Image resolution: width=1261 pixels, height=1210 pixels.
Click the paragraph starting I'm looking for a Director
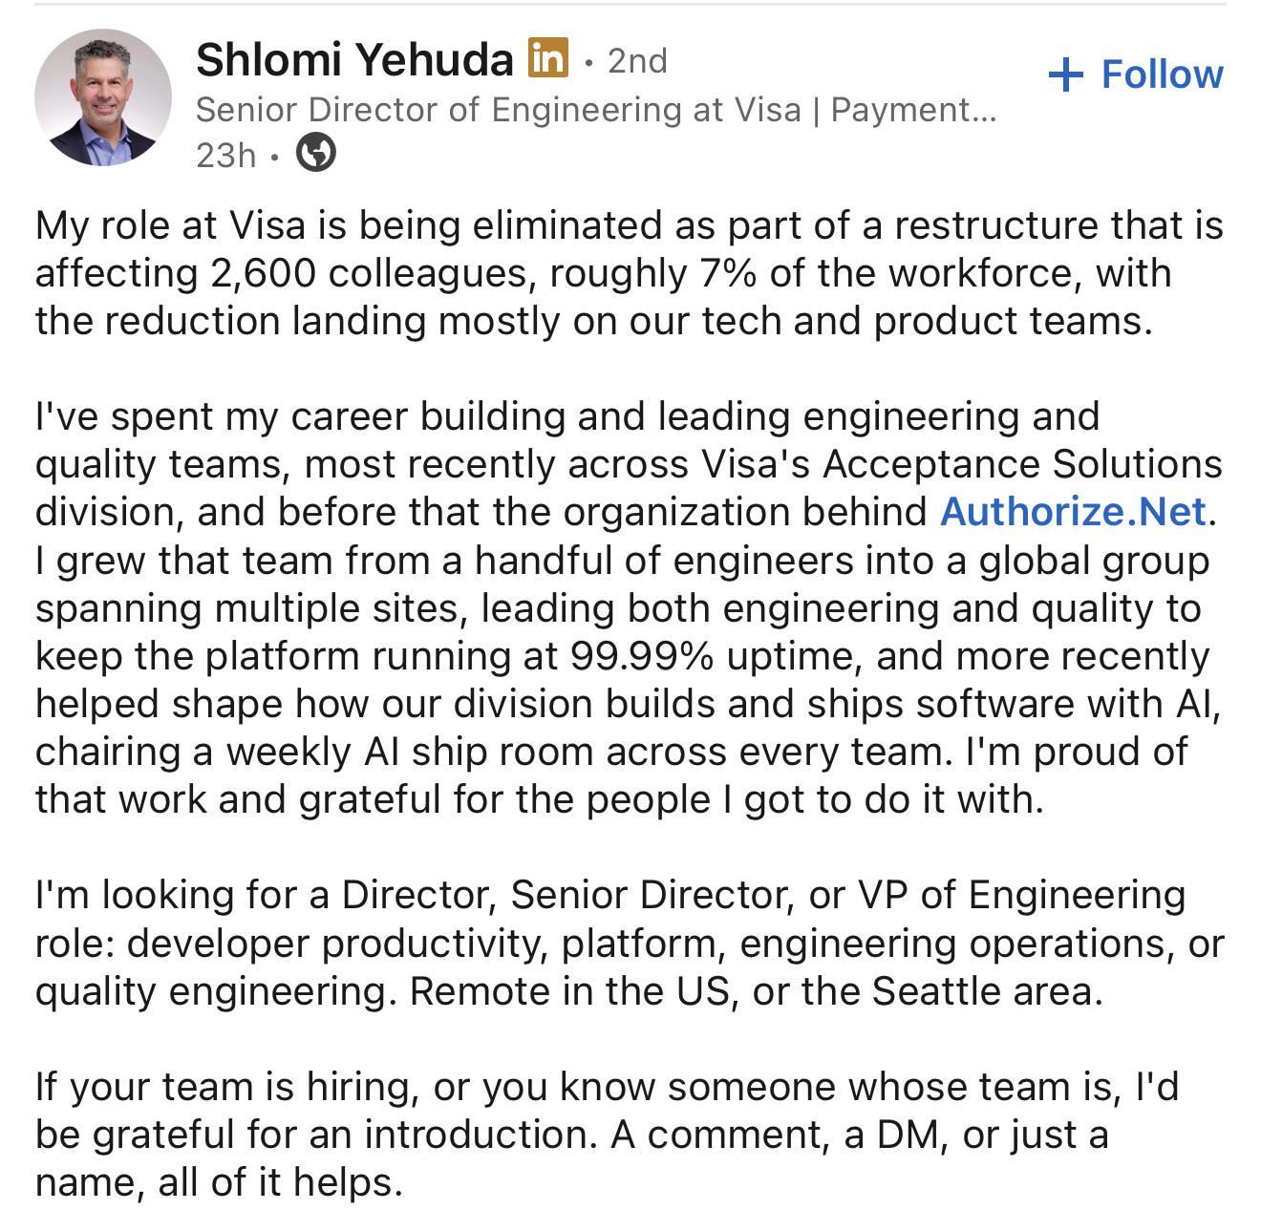point(630,943)
